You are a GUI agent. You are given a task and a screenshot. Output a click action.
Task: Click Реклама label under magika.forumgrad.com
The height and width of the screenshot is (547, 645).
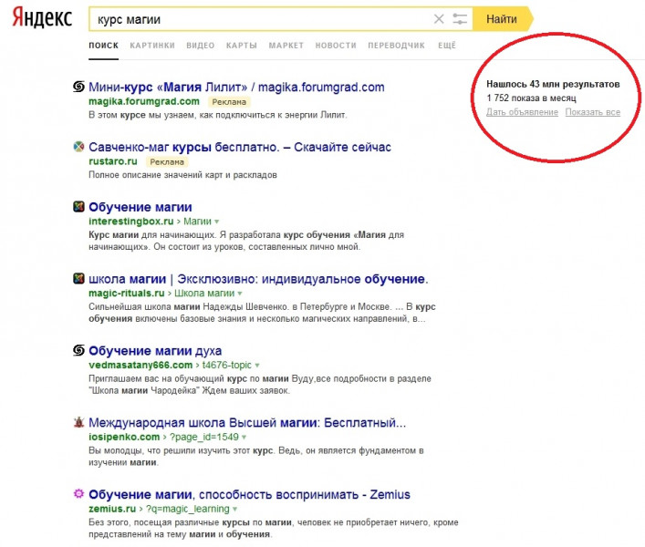pos(229,102)
